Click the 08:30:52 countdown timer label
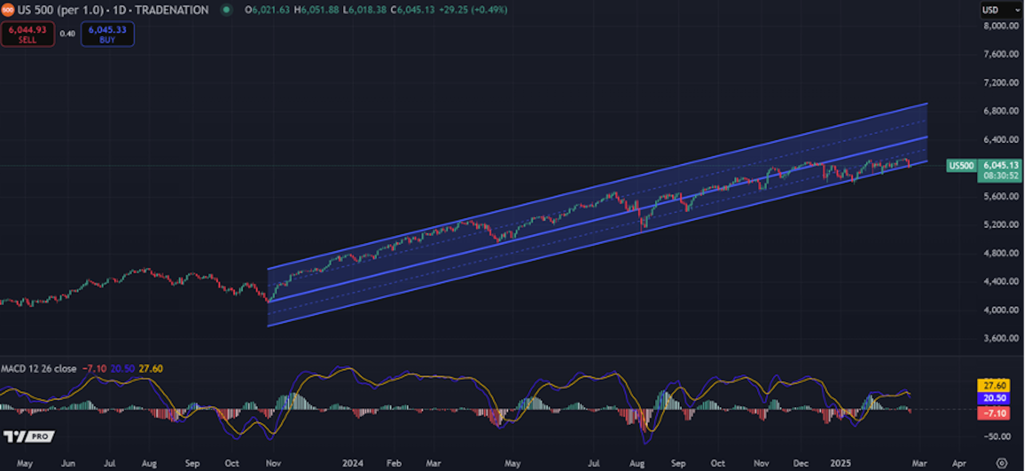1025x471 pixels. [1000, 176]
